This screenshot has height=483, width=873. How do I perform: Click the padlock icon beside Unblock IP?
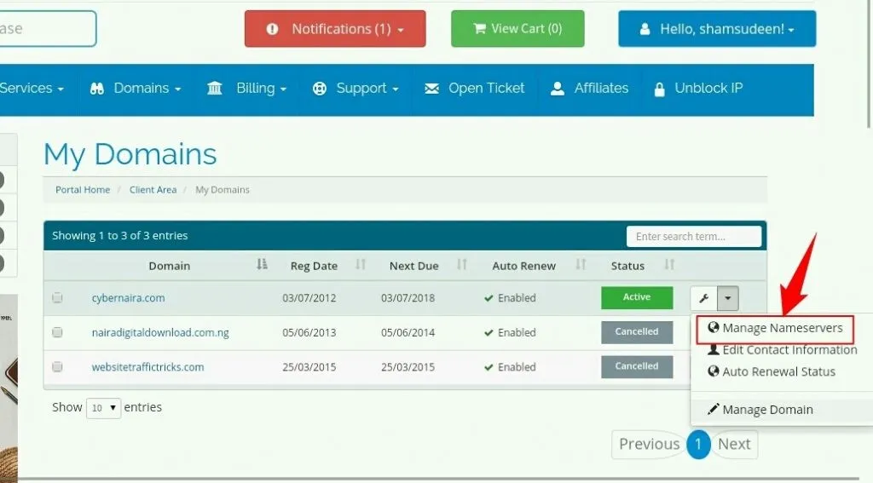pyautogui.click(x=659, y=89)
